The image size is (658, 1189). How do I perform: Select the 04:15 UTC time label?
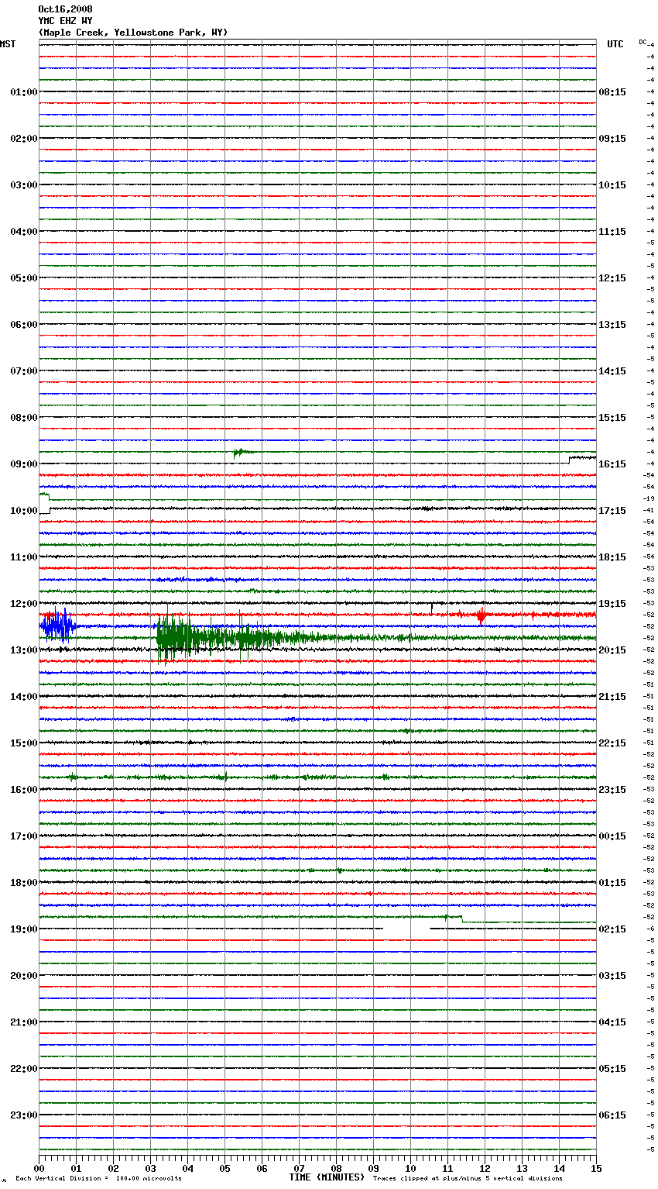612,1022
